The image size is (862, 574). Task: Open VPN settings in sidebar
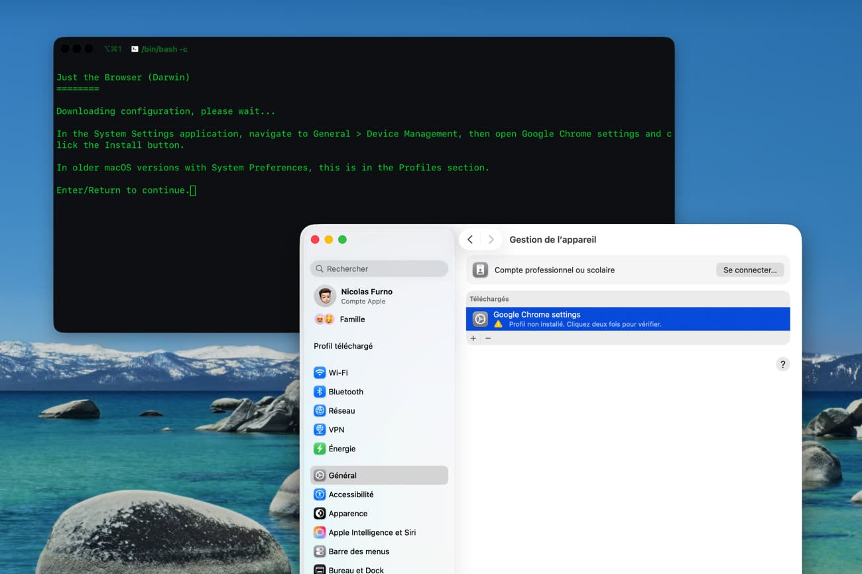[x=336, y=430]
